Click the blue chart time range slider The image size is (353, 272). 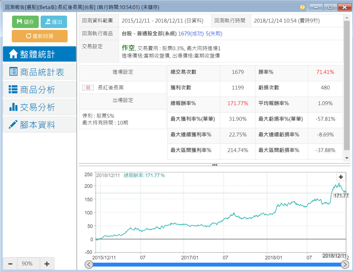(x=216, y=265)
